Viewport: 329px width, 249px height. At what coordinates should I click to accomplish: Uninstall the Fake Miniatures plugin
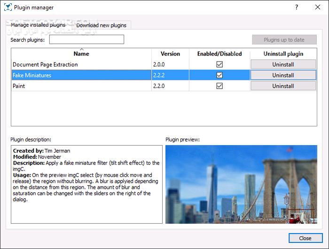(x=282, y=75)
